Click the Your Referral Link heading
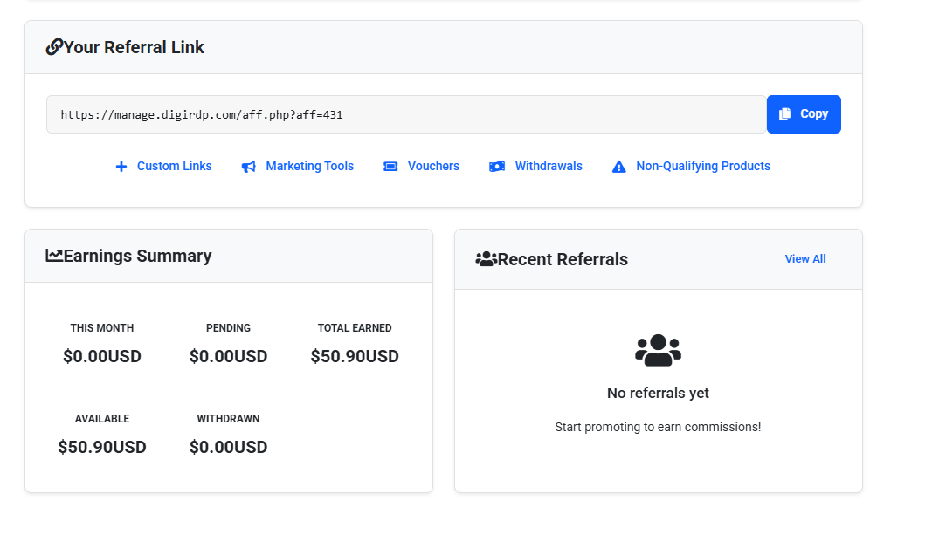The height and width of the screenshot is (542, 946). click(x=134, y=47)
